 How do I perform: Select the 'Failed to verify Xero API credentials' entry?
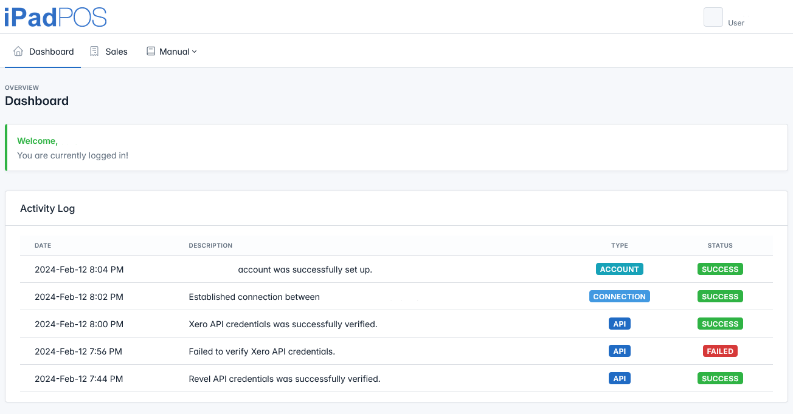(x=261, y=351)
